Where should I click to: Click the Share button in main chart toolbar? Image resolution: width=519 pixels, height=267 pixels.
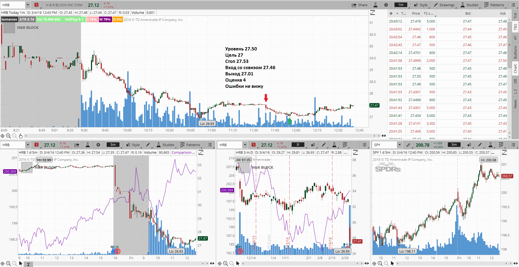coord(359,5)
